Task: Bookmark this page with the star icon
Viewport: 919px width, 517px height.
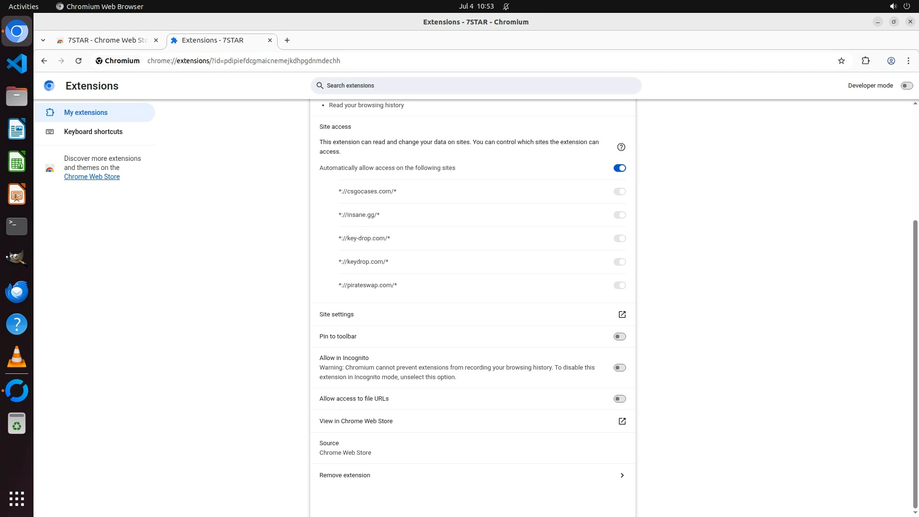Action: coord(841,61)
